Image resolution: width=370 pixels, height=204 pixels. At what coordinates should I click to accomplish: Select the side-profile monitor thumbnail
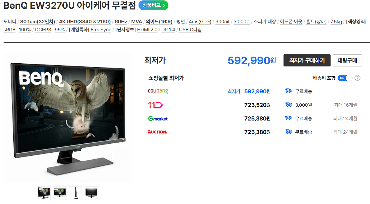pyautogui.click(x=75, y=193)
